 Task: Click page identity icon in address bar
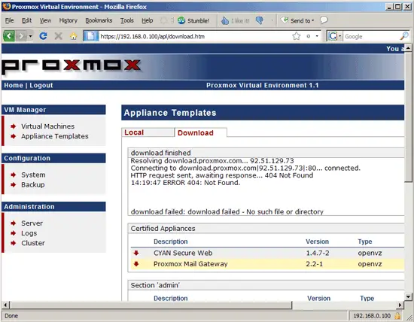pos(90,36)
